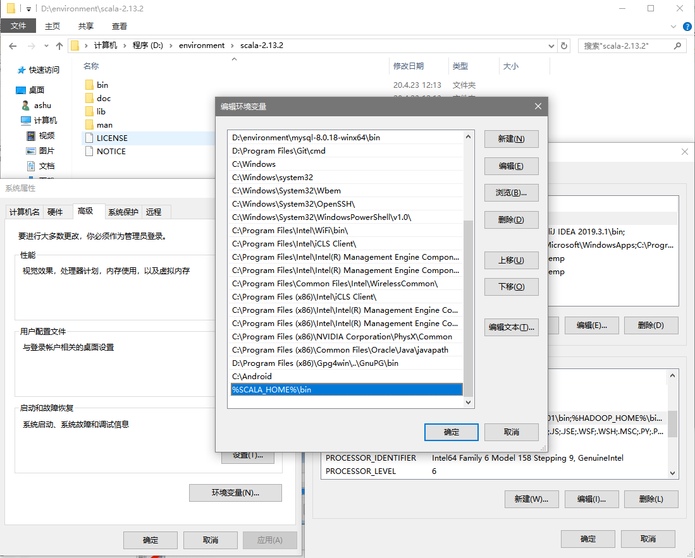Image resolution: width=695 pixels, height=558 pixels.
Task: Select the LICENSE file icon
Action: [89, 138]
